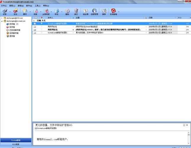Open the 邮件(M) menu
This screenshot has width=191, height=148.
click(x=29, y=6)
